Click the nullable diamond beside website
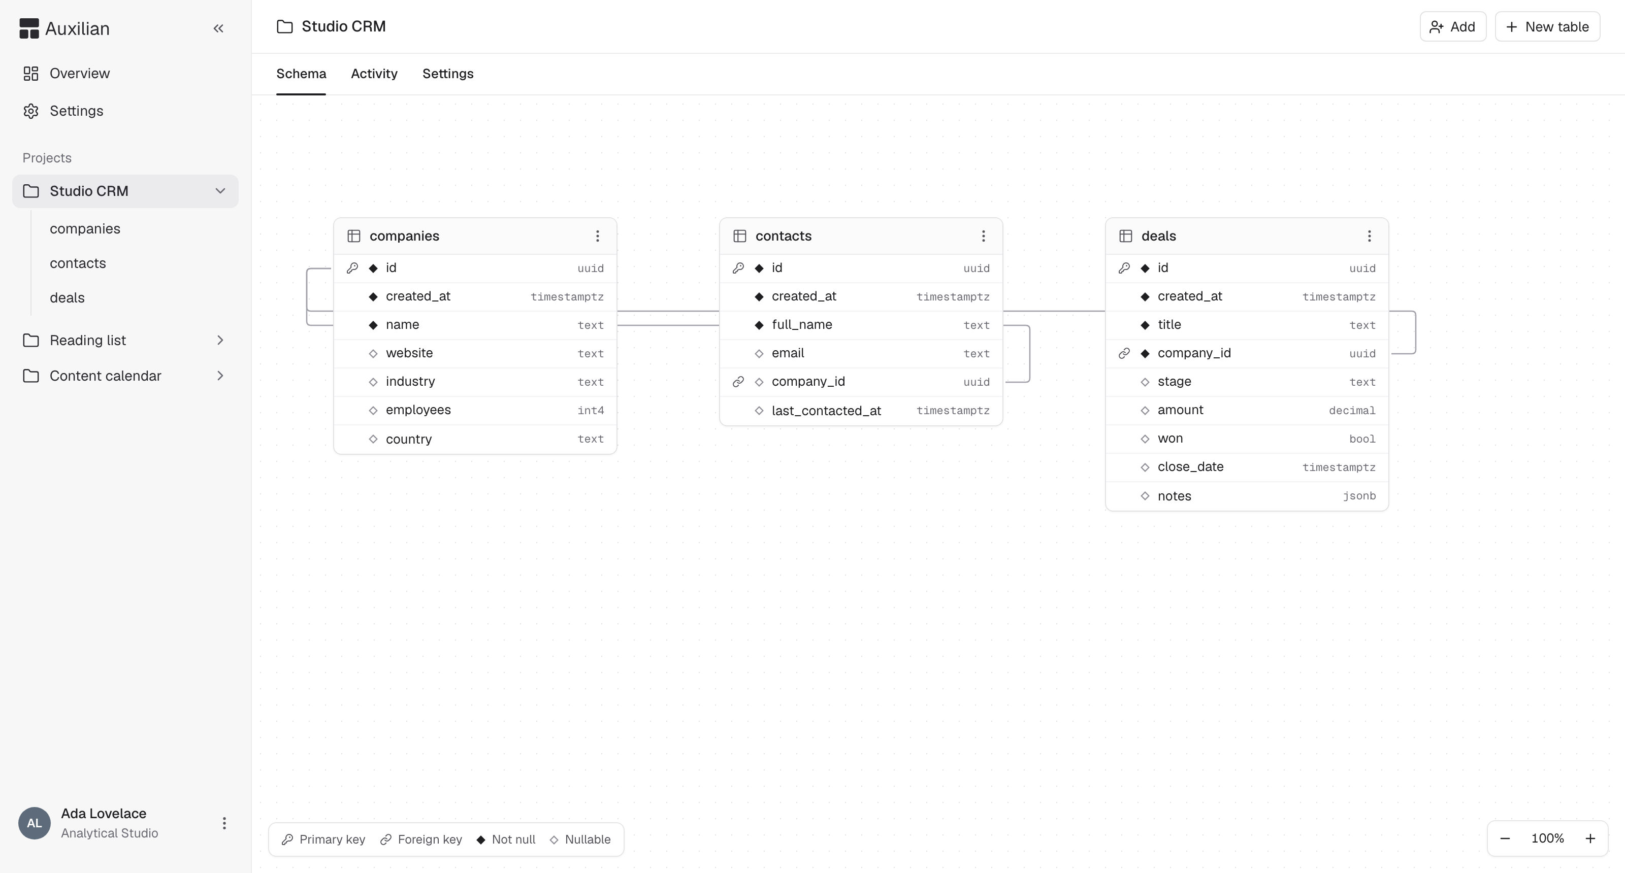The image size is (1625, 873). [x=373, y=354]
